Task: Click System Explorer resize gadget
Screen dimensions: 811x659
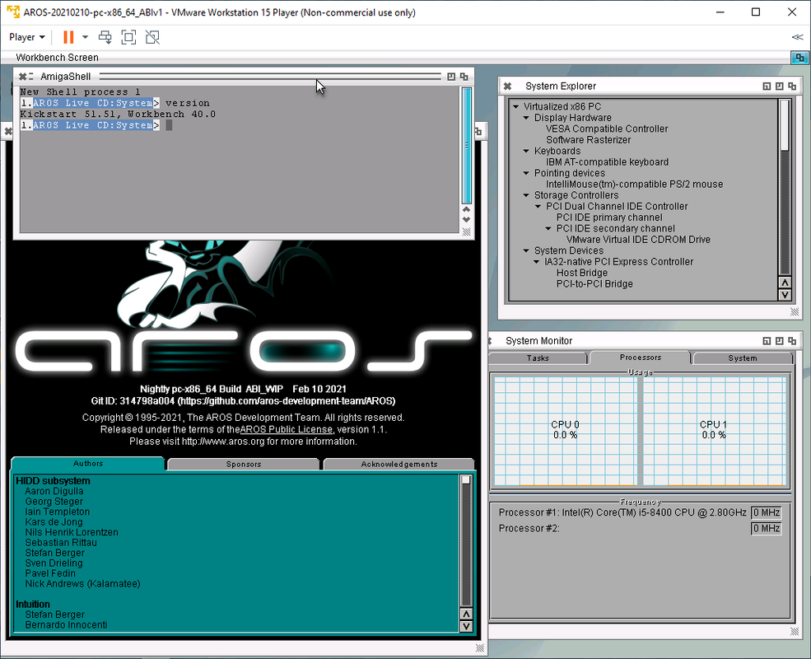Action: (x=794, y=312)
